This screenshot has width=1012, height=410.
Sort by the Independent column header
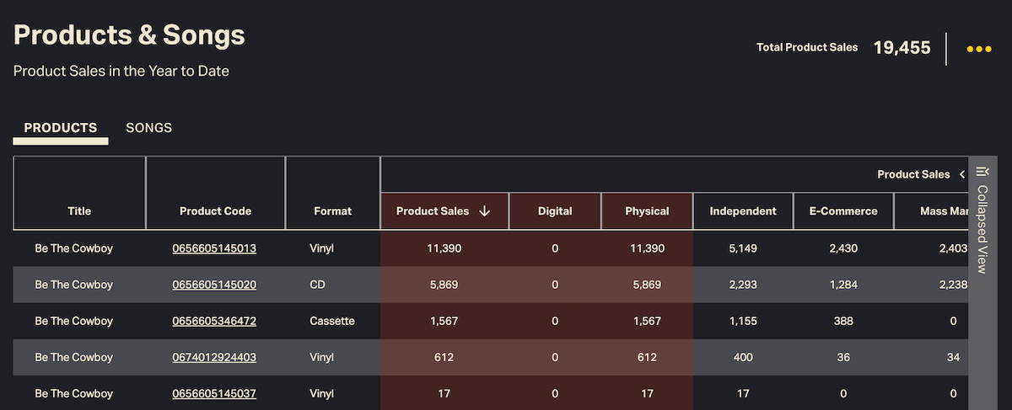click(x=743, y=211)
